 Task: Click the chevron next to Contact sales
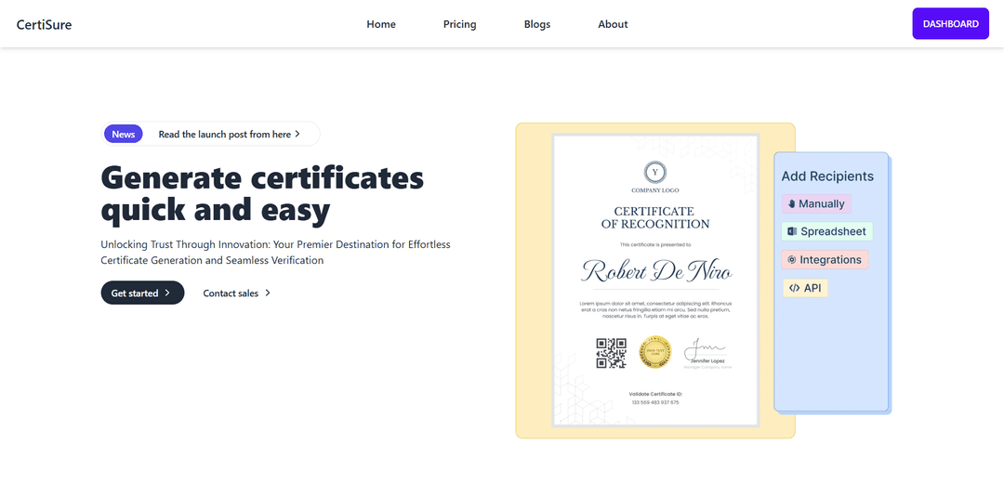[268, 293]
